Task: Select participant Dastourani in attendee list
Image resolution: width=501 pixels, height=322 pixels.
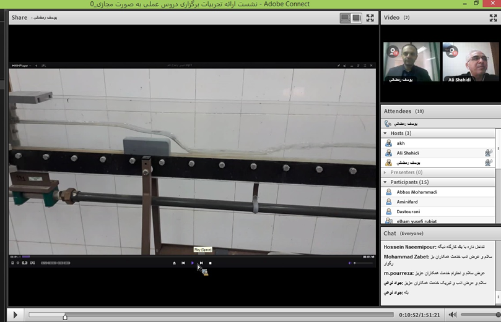Action: pos(409,211)
